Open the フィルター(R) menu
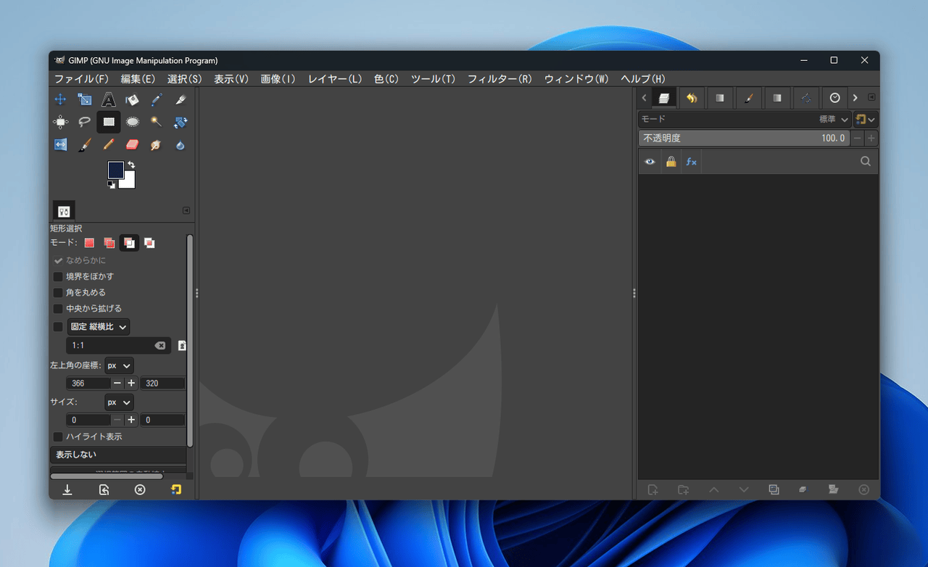Image resolution: width=928 pixels, height=567 pixels. (x=500, y=79)
